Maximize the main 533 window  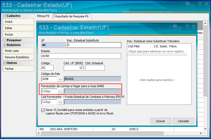point(200,4)
